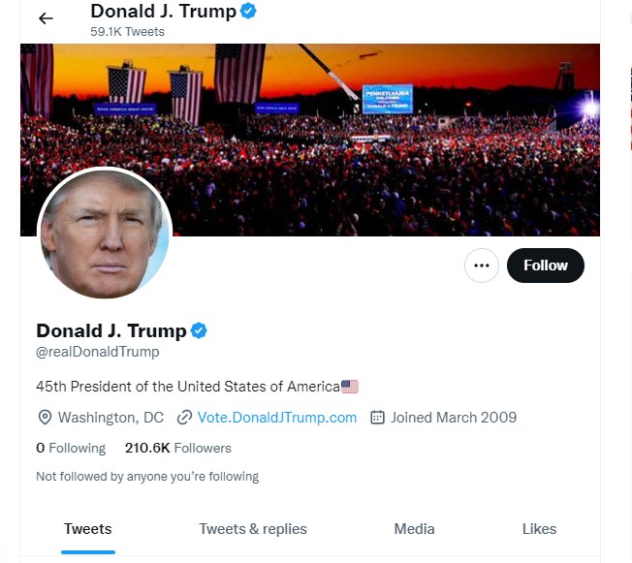
Task: Click the Washington, DC location text
Action: point(111,418)
